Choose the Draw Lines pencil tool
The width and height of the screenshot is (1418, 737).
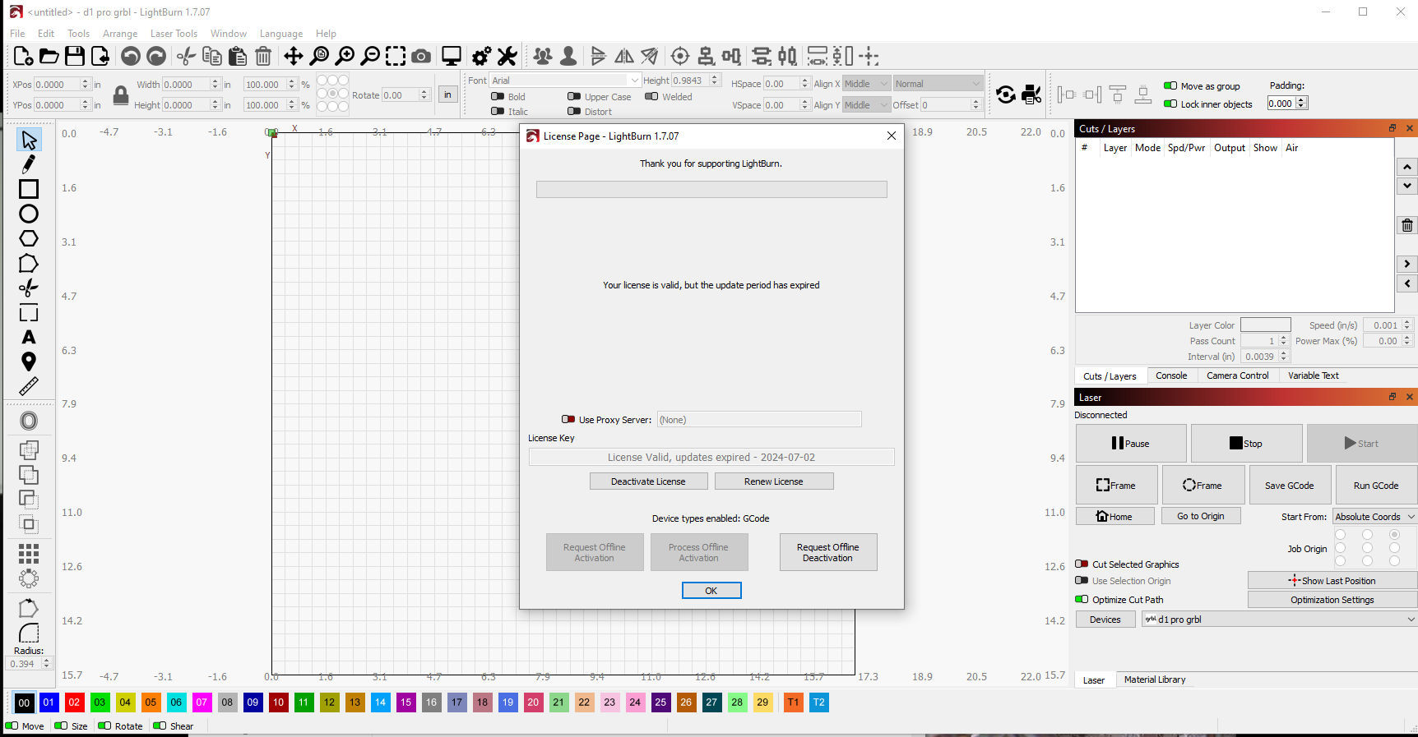pyautogui.click(x=29, y=164)
